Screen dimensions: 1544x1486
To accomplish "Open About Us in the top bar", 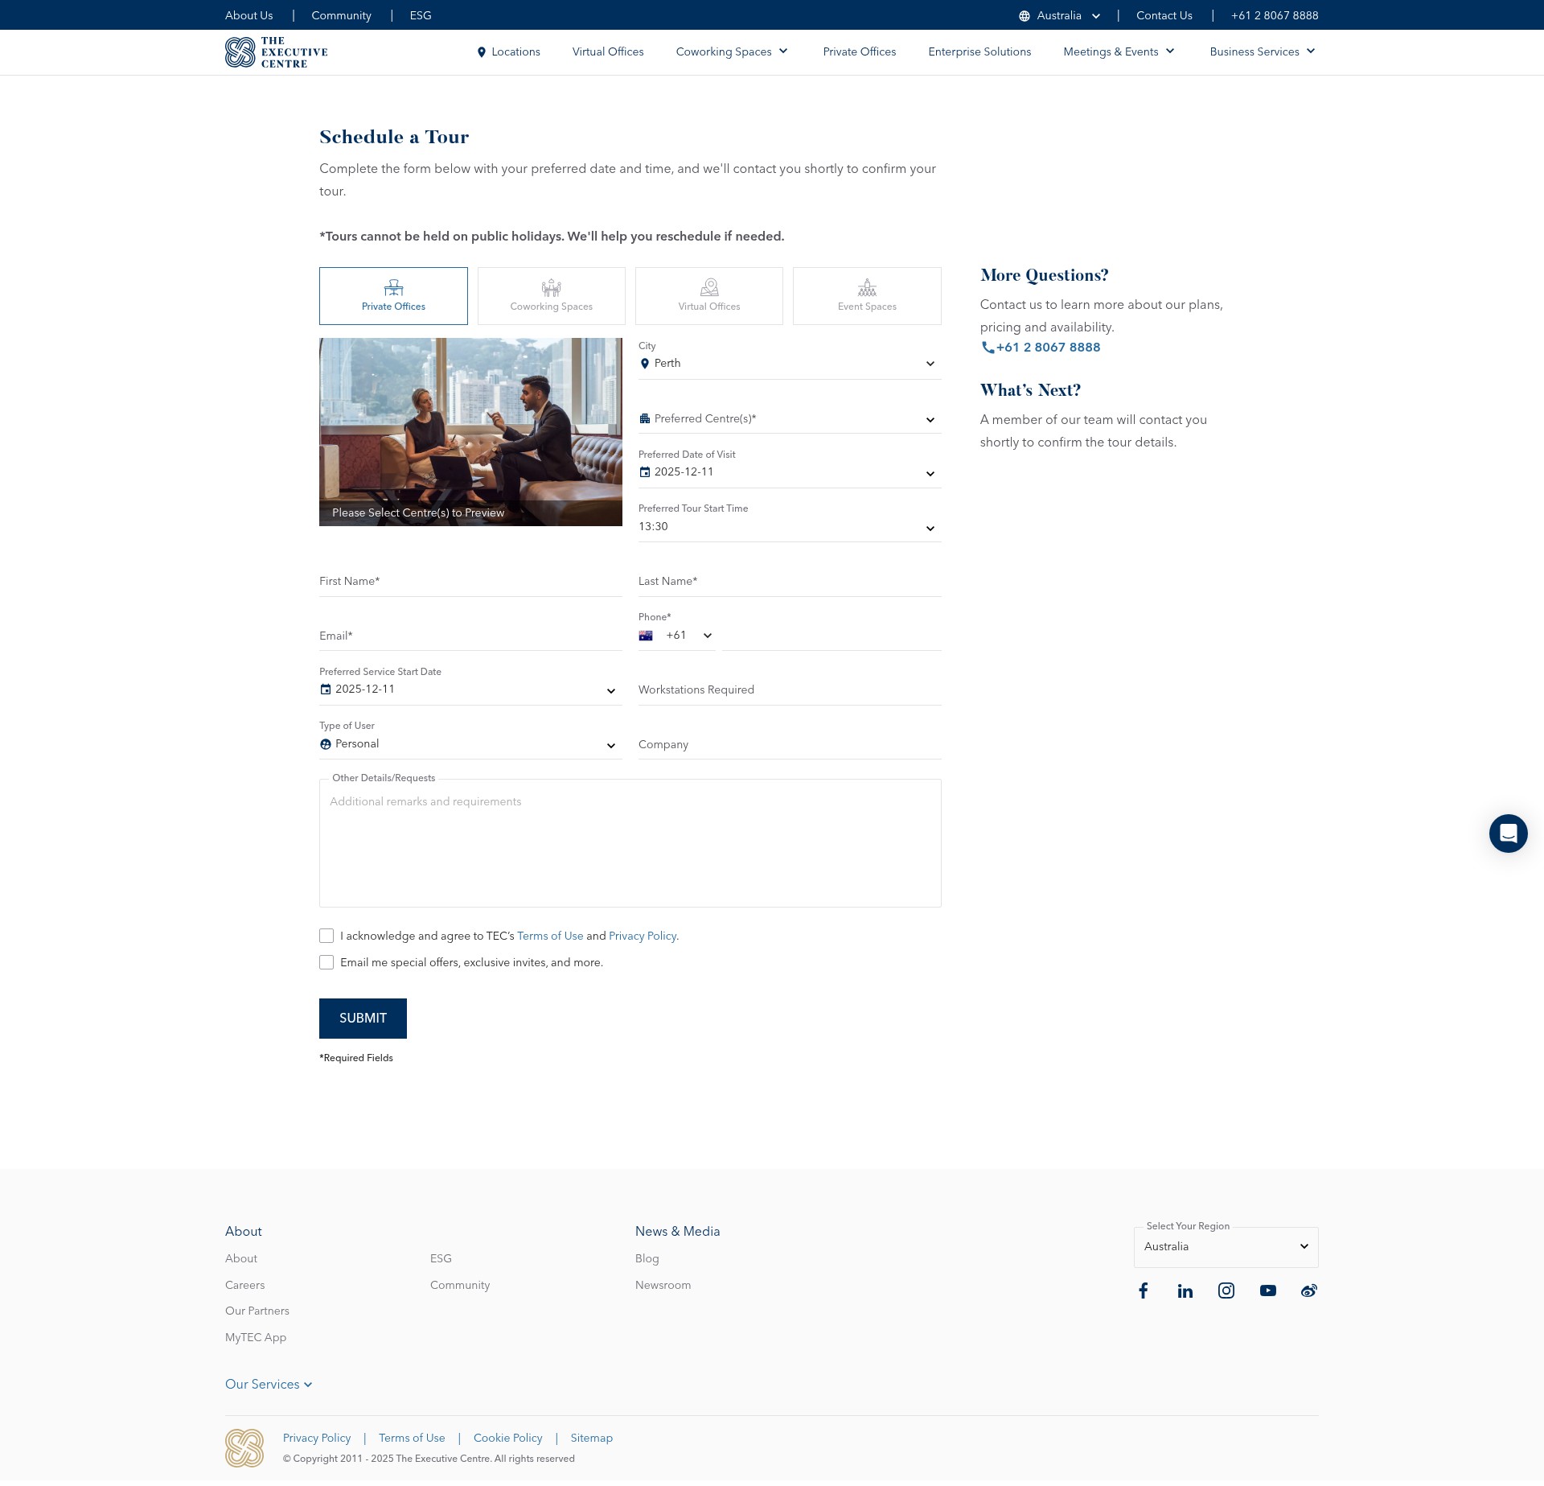I will (x=248, y=16).
